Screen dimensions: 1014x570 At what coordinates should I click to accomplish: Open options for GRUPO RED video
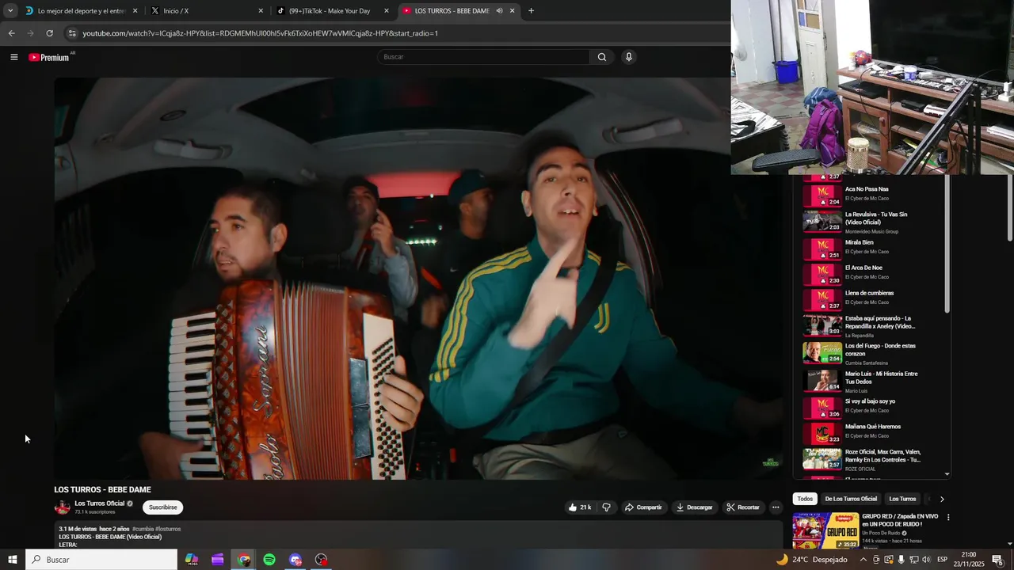click(x=948, y=518)
